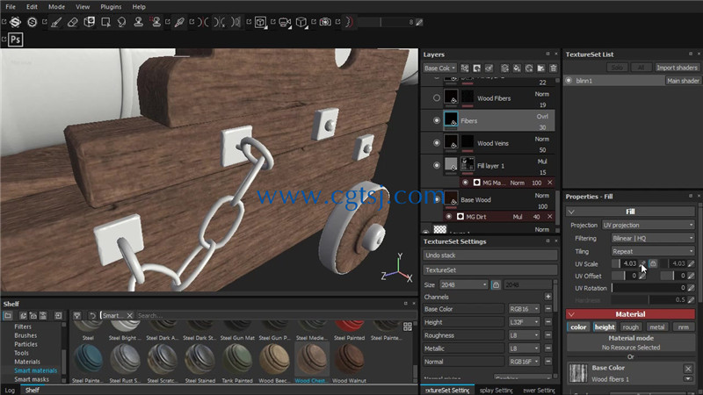Toggle the height channel in Material
The image size is (703, 395).
coord(605,327)
